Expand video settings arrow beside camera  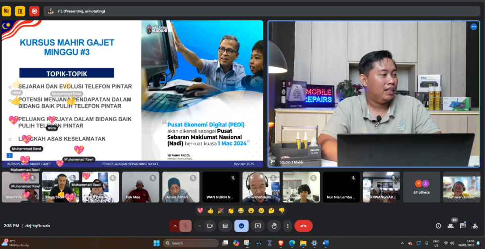pyautogui.click(x=199, y=226)
